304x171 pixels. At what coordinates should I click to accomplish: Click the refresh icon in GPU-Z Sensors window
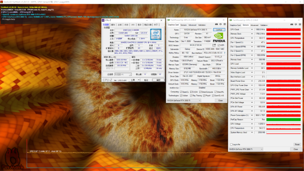tap(296, 25)
